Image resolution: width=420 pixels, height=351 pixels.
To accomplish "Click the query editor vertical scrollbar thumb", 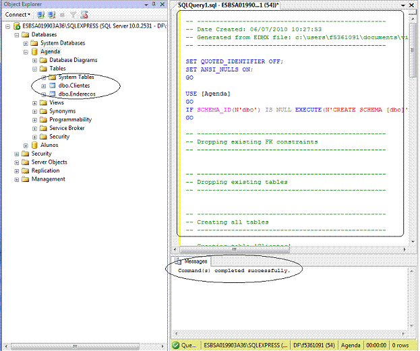I will click(x=412, y=51).
